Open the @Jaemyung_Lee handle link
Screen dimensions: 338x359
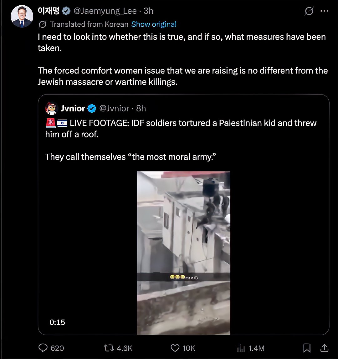(105, 11)
